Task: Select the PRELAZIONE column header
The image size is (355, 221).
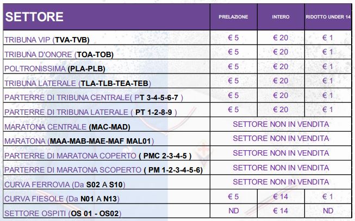Action: click(233, 17)
